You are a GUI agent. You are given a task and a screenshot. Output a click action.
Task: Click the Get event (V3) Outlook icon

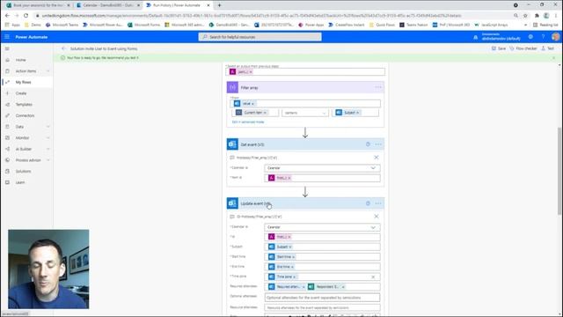[232, 144]
